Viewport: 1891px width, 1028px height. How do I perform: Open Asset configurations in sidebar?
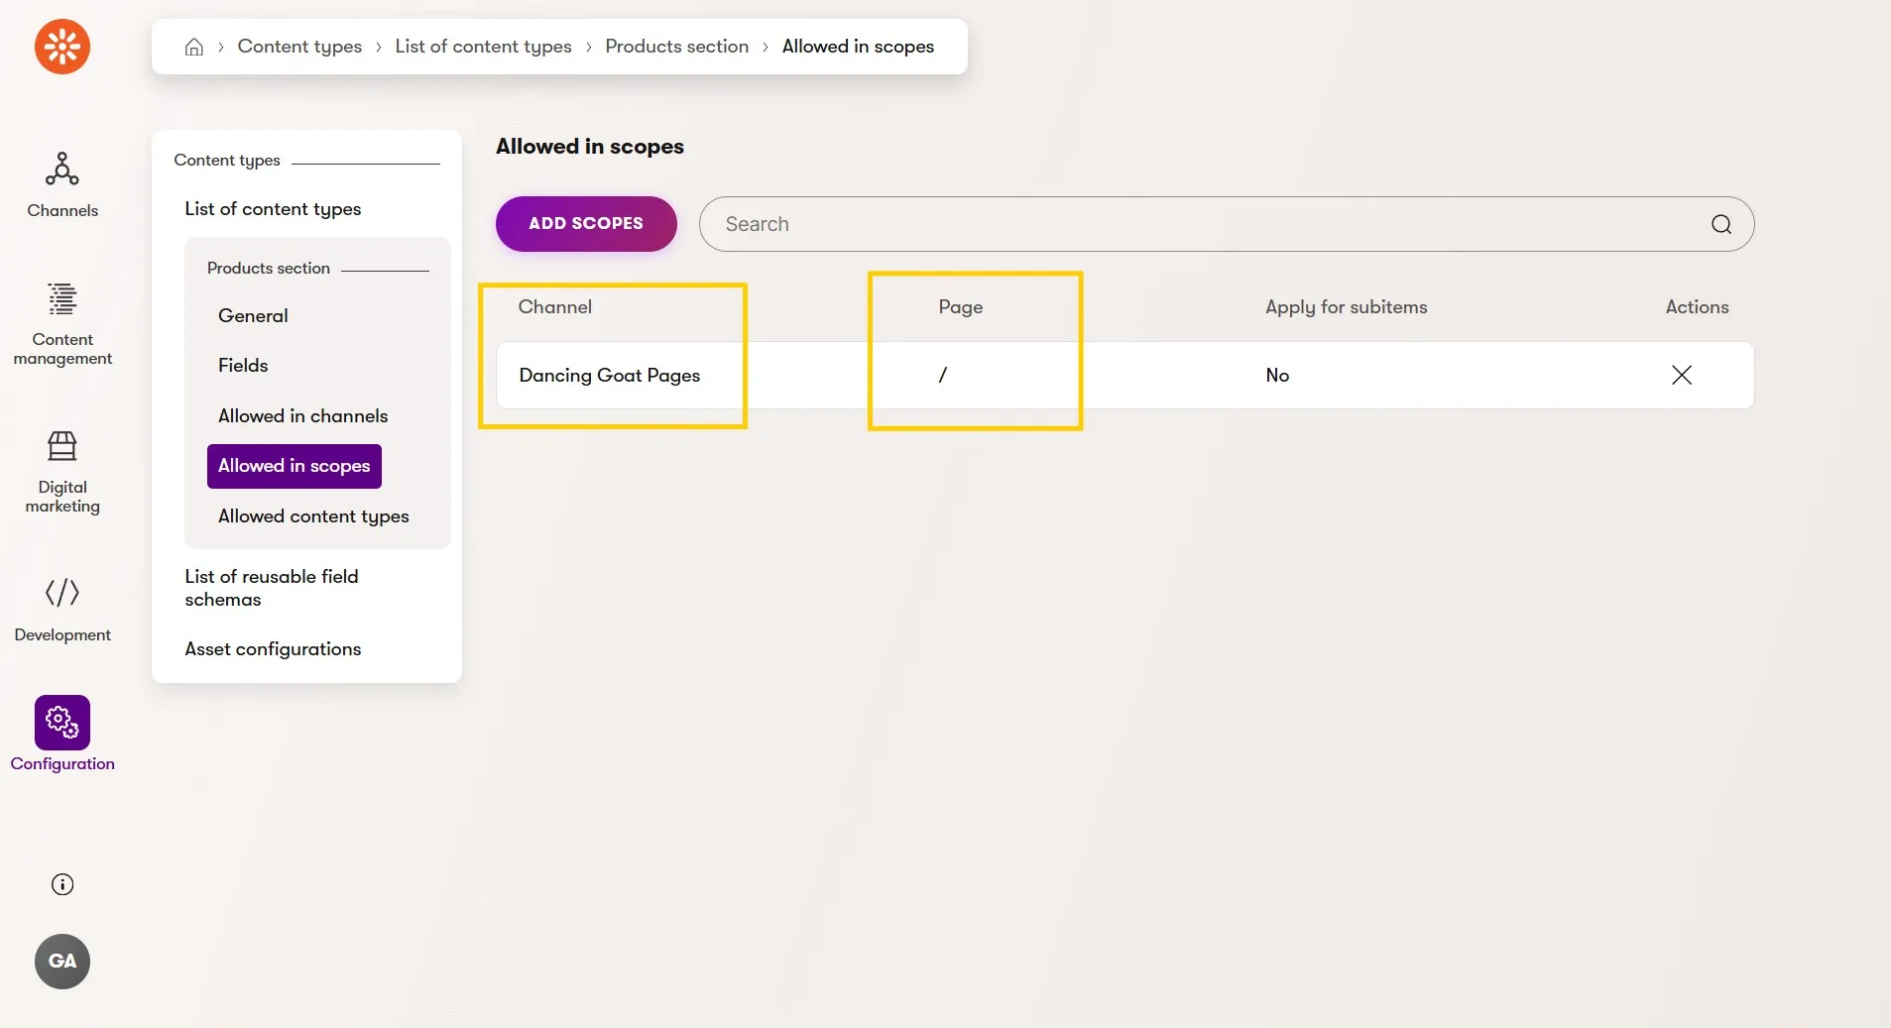pos(273,648)
